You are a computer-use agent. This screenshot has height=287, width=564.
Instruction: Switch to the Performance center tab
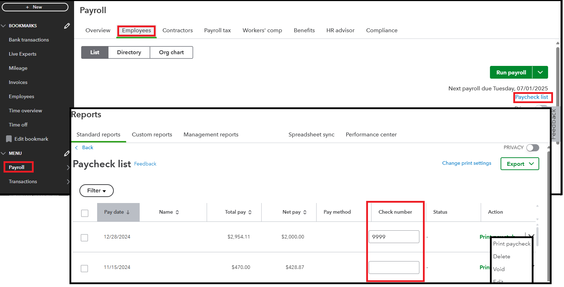[x=371, y=135]
